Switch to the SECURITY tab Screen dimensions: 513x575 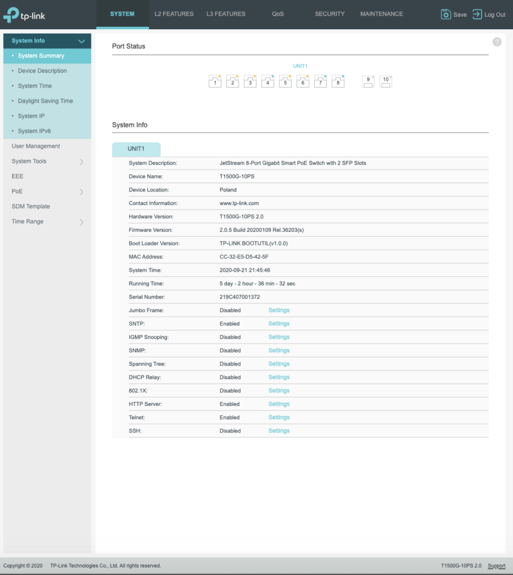coord(329,14)
